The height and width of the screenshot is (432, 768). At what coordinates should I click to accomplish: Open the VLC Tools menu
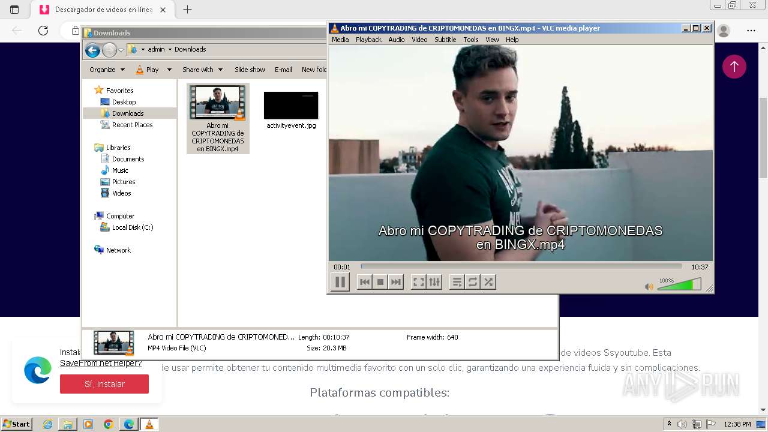coord(471,40)
